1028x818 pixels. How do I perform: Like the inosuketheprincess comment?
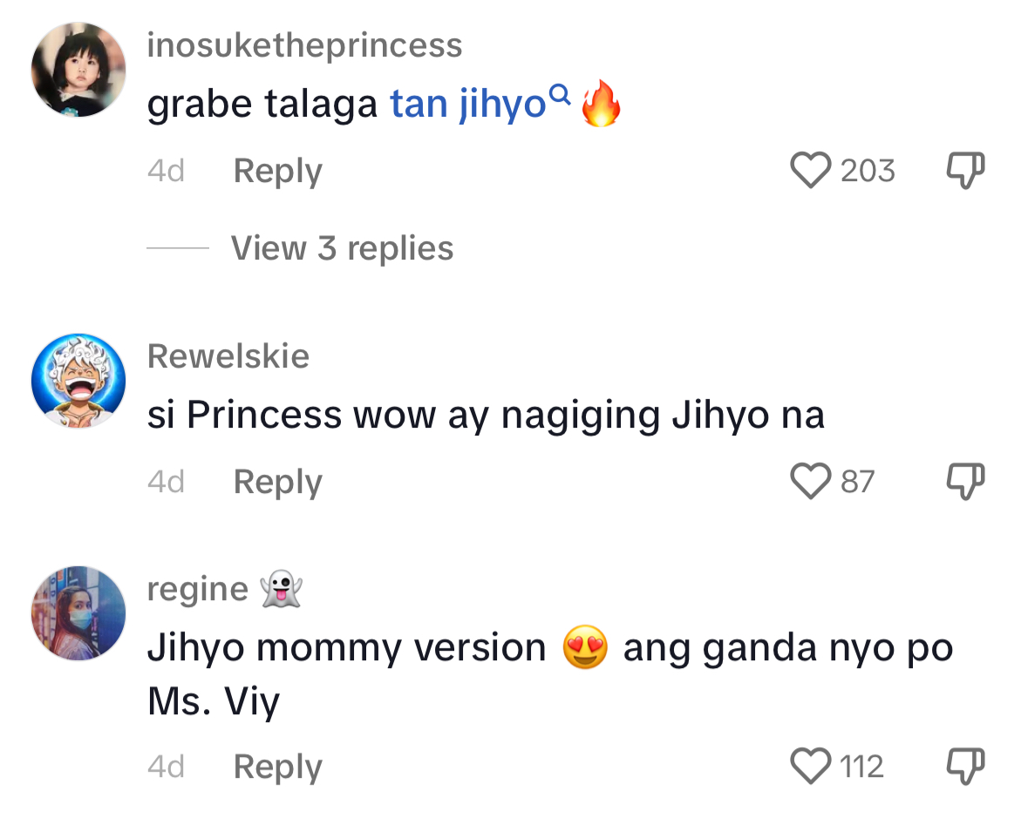coord(810,171)
